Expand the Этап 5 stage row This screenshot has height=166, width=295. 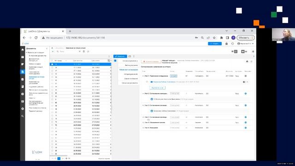pyautogui.click(x=143, y=123)
